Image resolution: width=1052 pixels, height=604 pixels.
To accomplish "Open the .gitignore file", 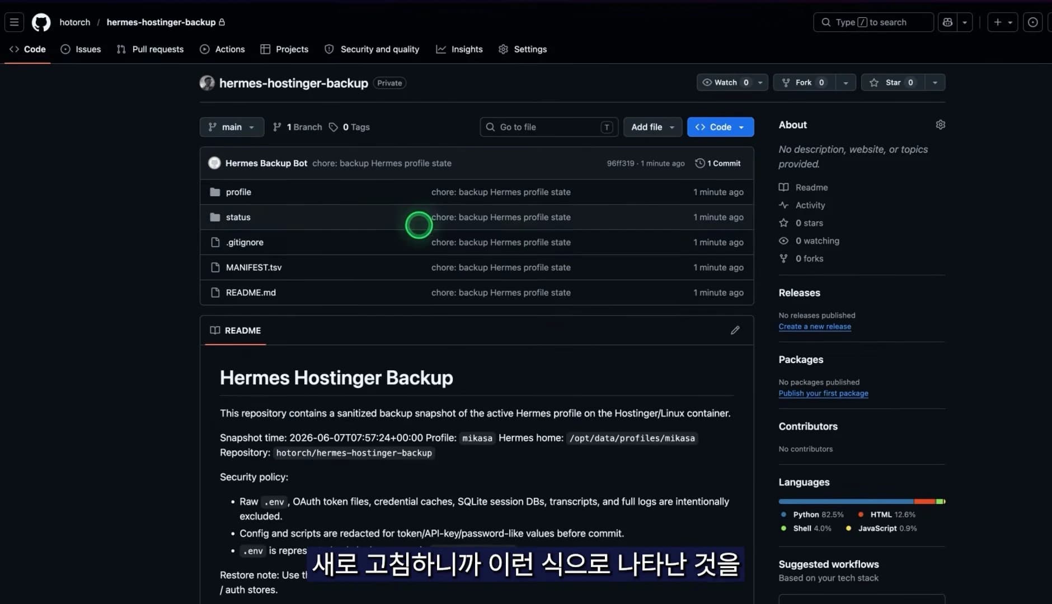I will pyautogui.click(x=245, y=242).
